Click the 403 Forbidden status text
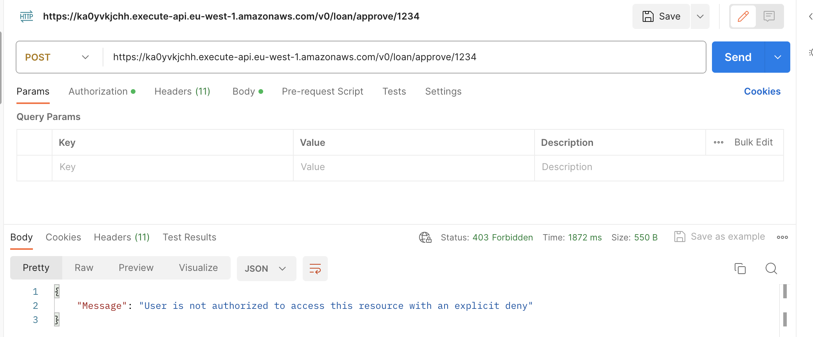The height and width of the screenshot is (337, 813). pos(502,238)
